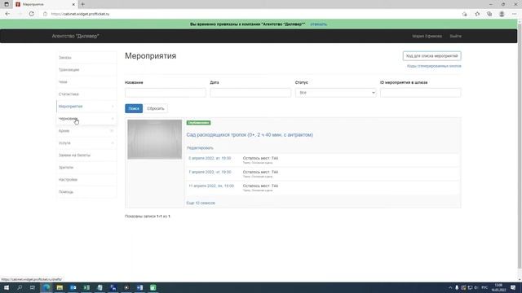The image size is (522, 293).
Task: Open the browser favorites star icon
Action: click(477, 14)
